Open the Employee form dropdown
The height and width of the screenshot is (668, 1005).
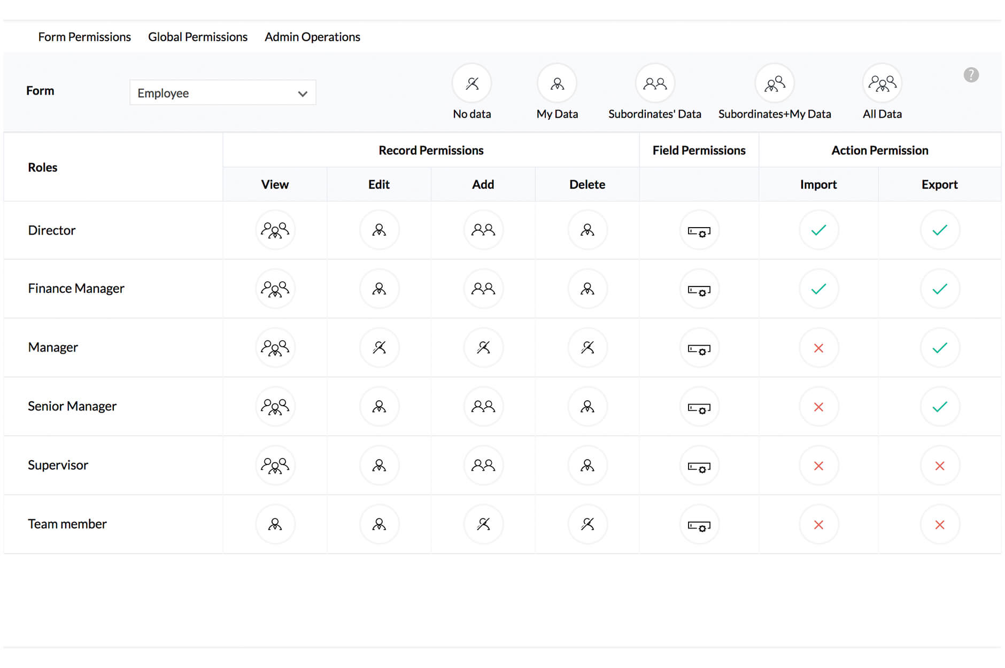(x=222, y=92)
